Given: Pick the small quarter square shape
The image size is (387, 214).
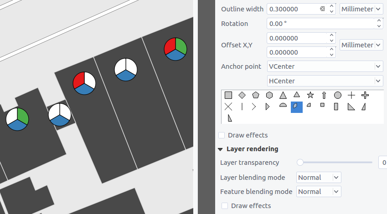Looking at the screenshot, I should coord(322,105).
